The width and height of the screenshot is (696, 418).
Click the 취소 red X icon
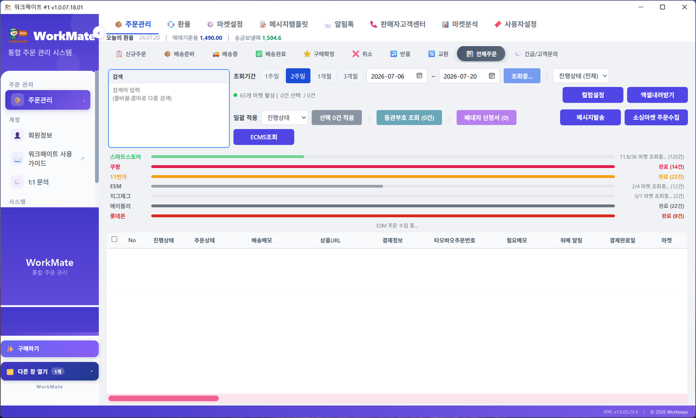coord(355,54)
